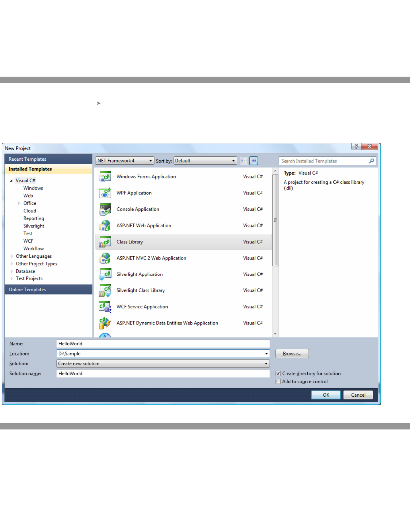
Task: Click 'Silverlight Class Library' template name
Action: click(141, 291)
